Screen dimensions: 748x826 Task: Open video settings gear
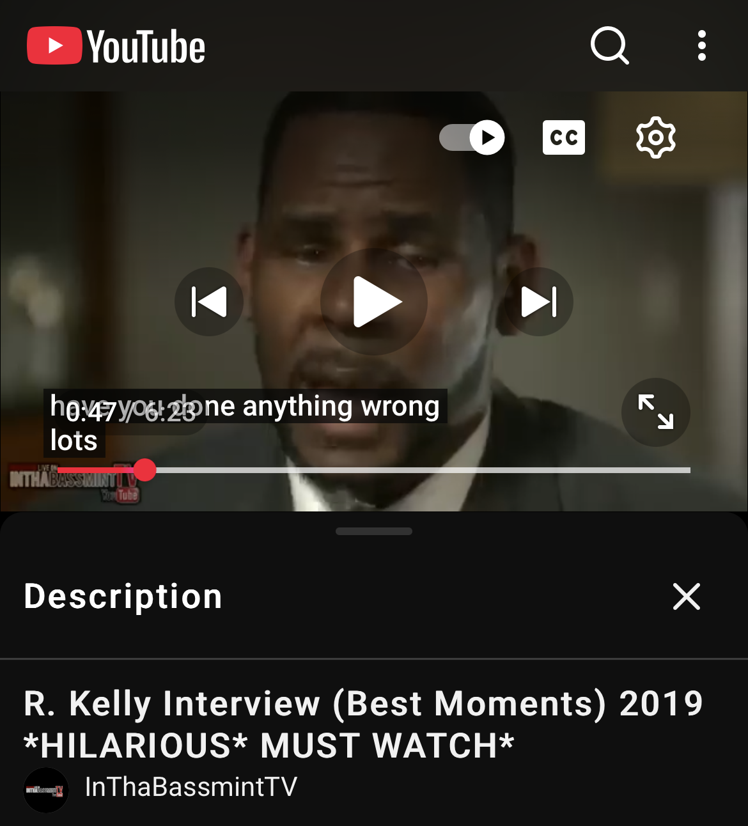[x=656, y=137]
